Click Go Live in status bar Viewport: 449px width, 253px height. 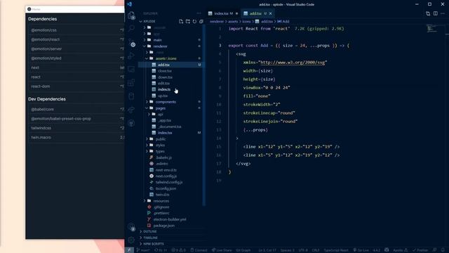(361, 250)
